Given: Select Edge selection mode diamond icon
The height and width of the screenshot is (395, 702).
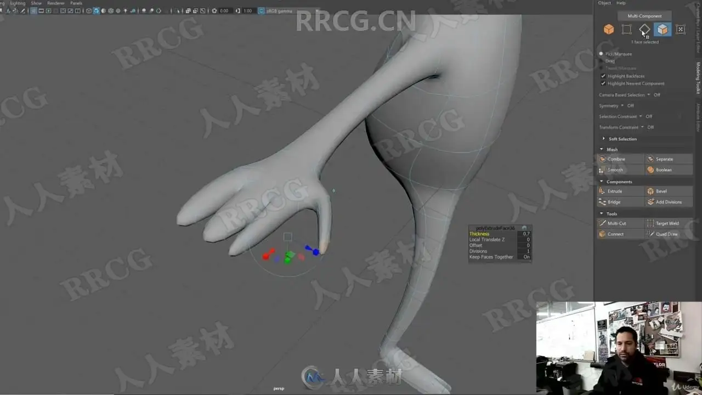Looking at the screenshot, I should 644,30.
